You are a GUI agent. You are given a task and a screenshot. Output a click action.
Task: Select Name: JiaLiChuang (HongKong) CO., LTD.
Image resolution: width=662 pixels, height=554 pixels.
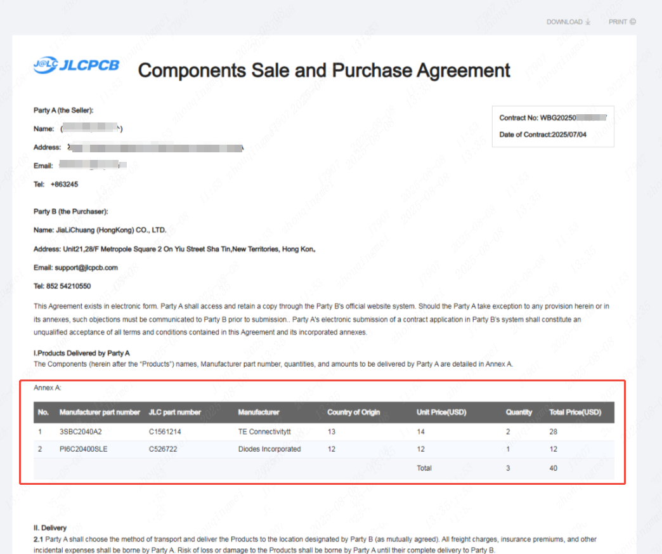(x=100, y=230)
